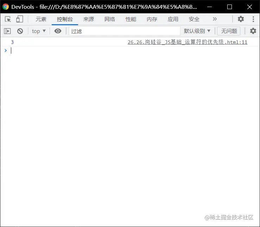The height and width of the screenshot is (227, 260).
Task: Switch to the 性能 tab
Action: point(131,19)
